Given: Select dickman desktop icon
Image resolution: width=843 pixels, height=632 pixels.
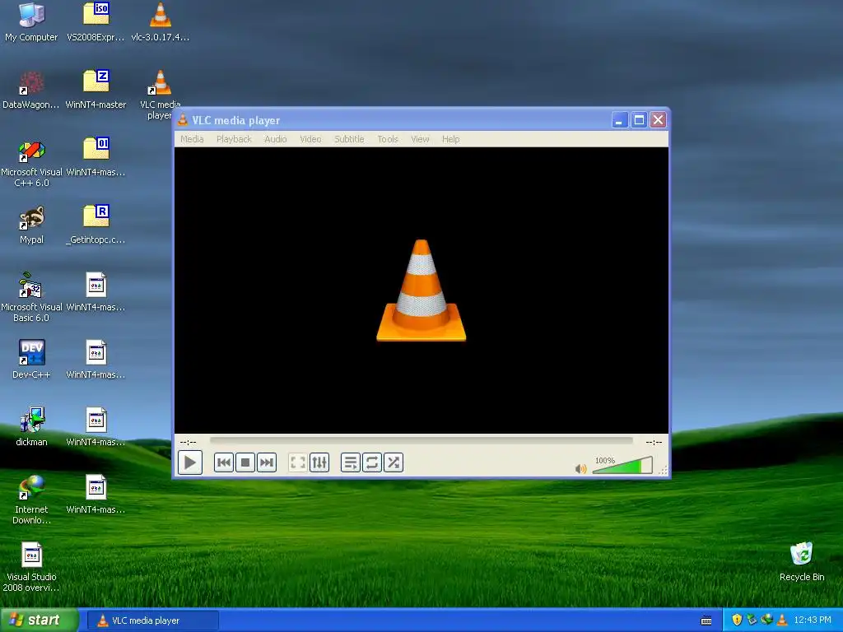Looking at the screenshot, I should 31,427.
